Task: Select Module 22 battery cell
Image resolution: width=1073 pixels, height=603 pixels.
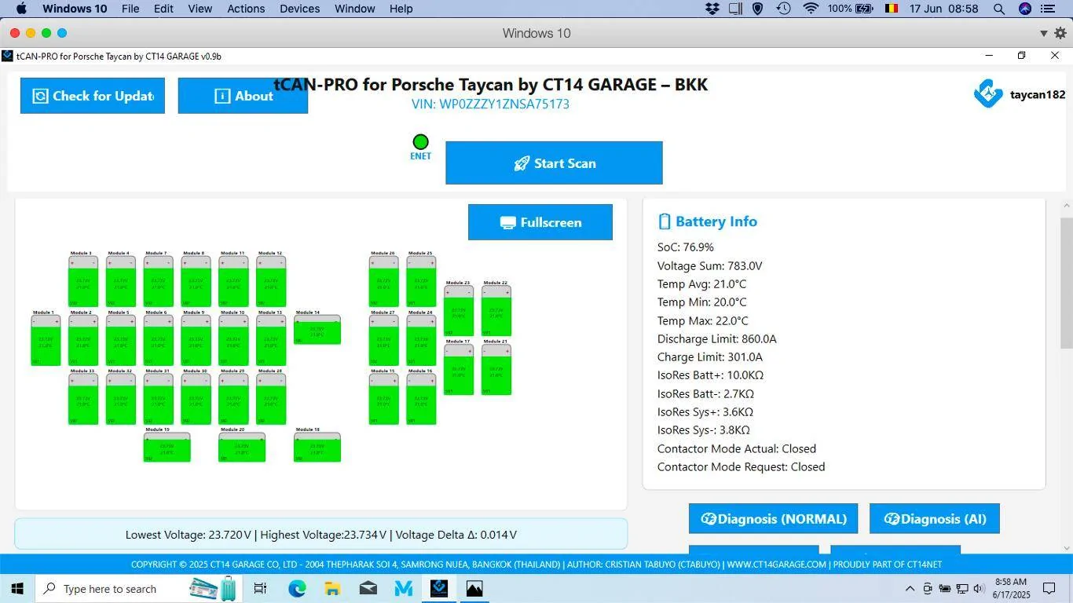Action: pyautogui.click(x=496, y=311)
